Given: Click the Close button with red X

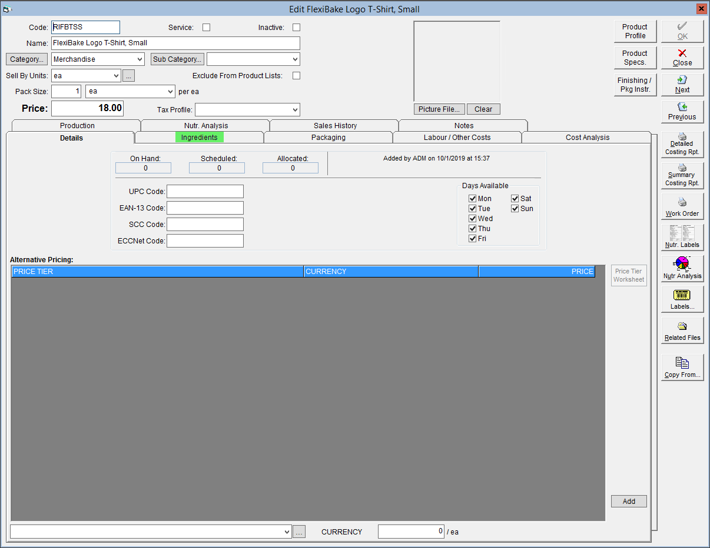Looking at the screenshot, I should (682, 58).
